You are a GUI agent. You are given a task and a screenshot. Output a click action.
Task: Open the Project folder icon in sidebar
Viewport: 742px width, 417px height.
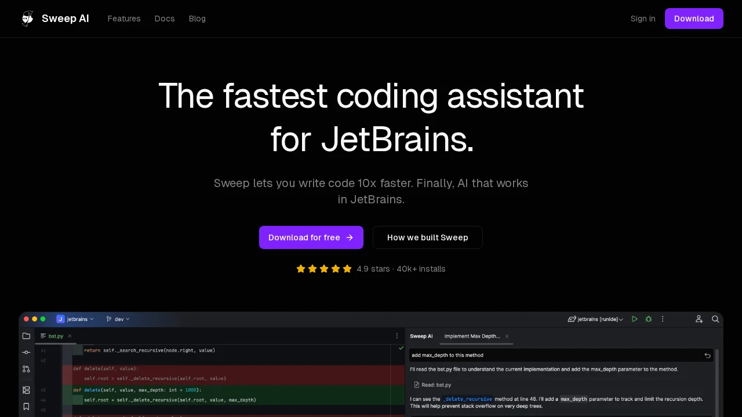tap(26, 336)
